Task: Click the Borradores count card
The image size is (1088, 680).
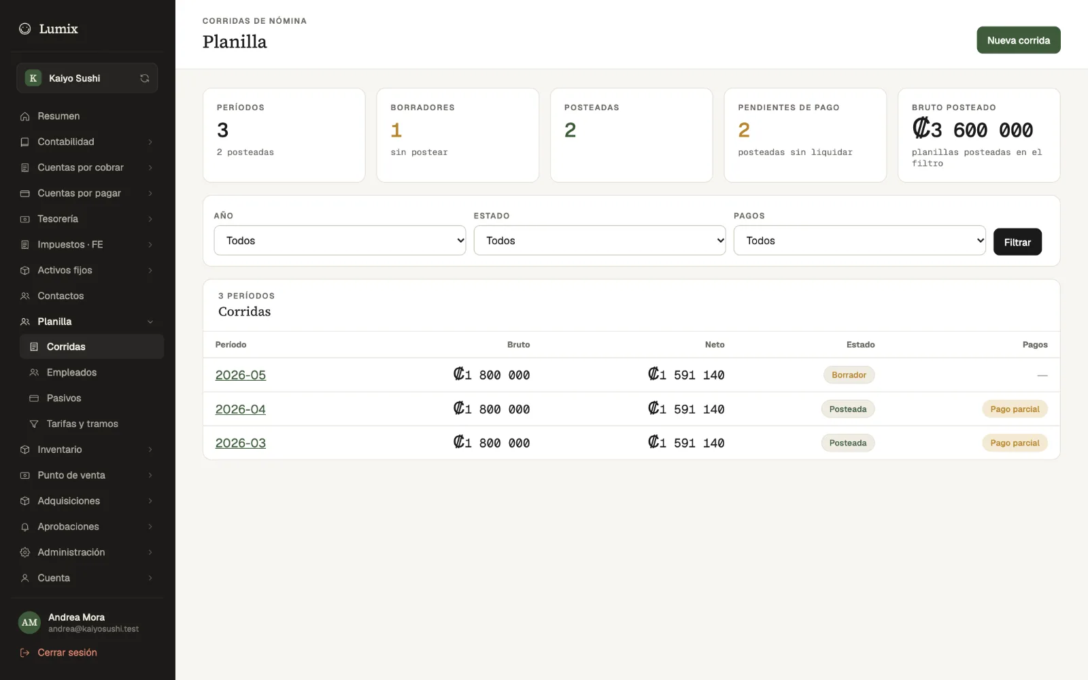Action: point(458,135)
